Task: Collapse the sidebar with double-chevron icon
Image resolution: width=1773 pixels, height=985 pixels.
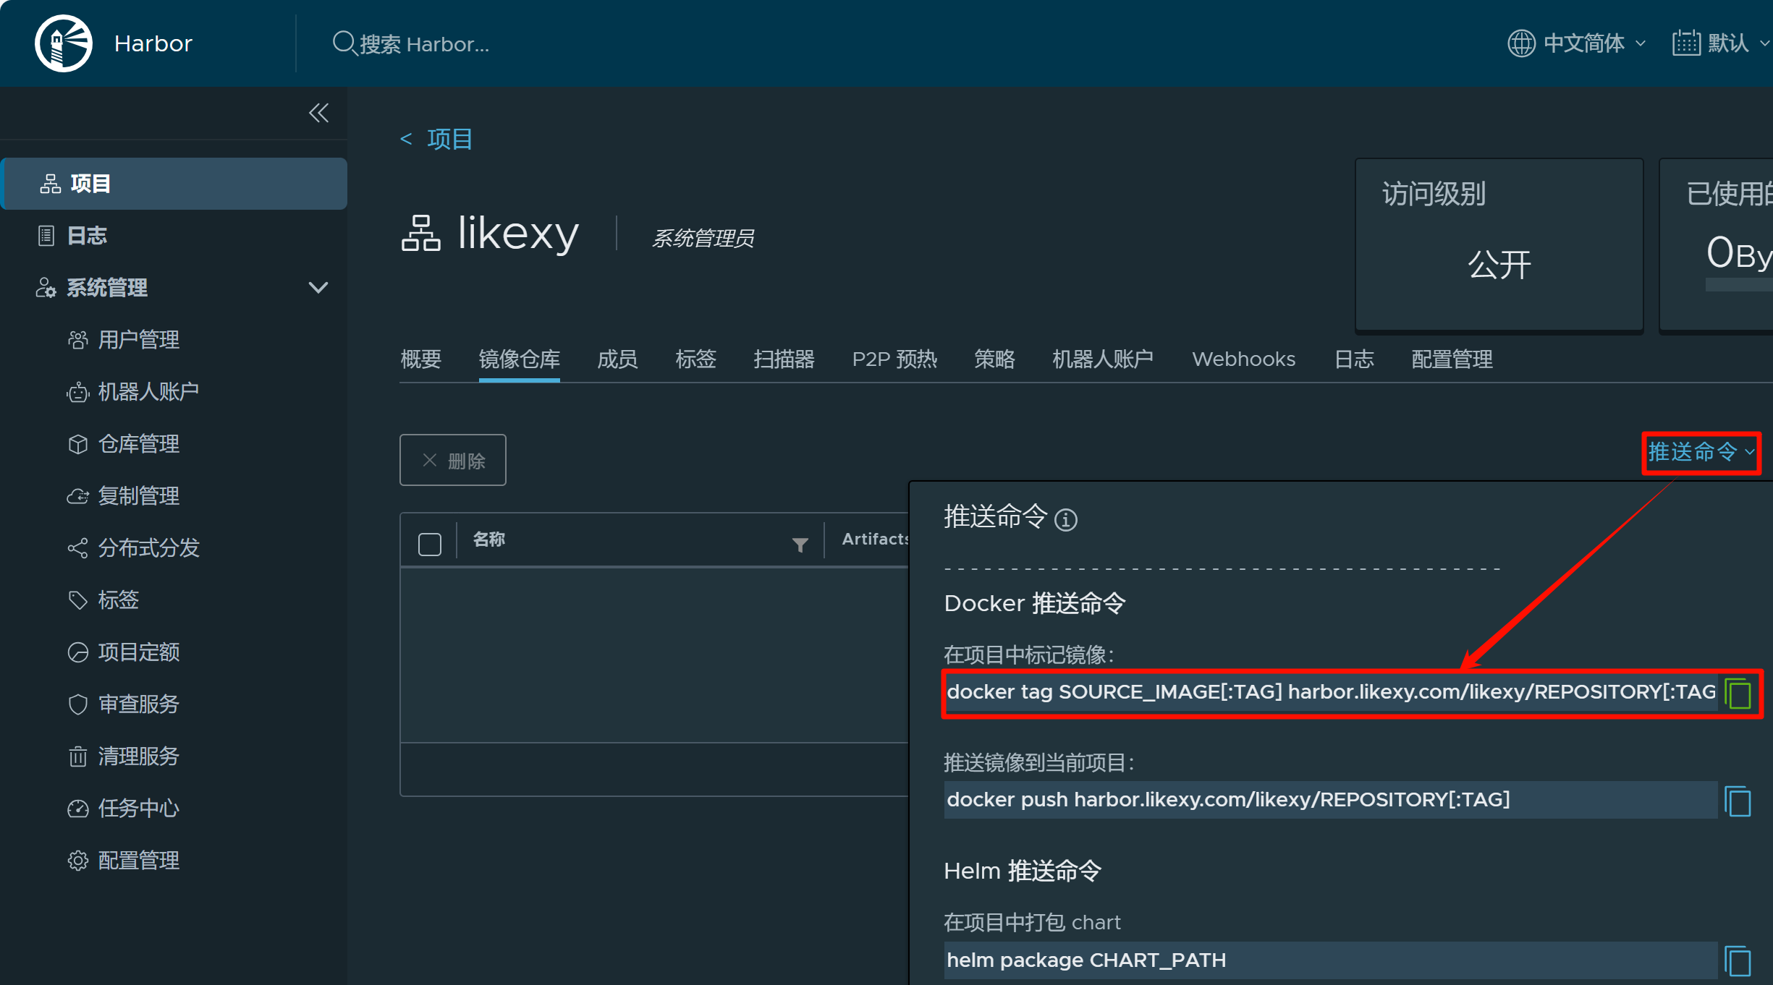Action: point(318,113)
